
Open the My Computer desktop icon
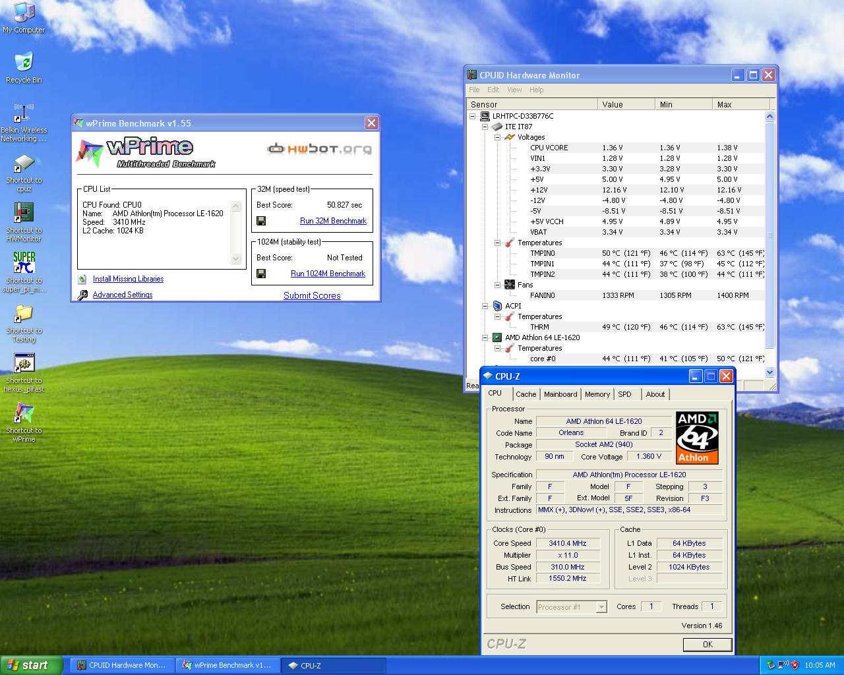tap(24, 18)
